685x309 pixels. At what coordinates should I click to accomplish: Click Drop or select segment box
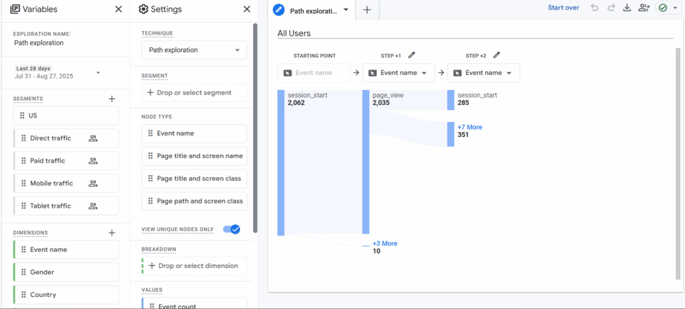point(195,92)
